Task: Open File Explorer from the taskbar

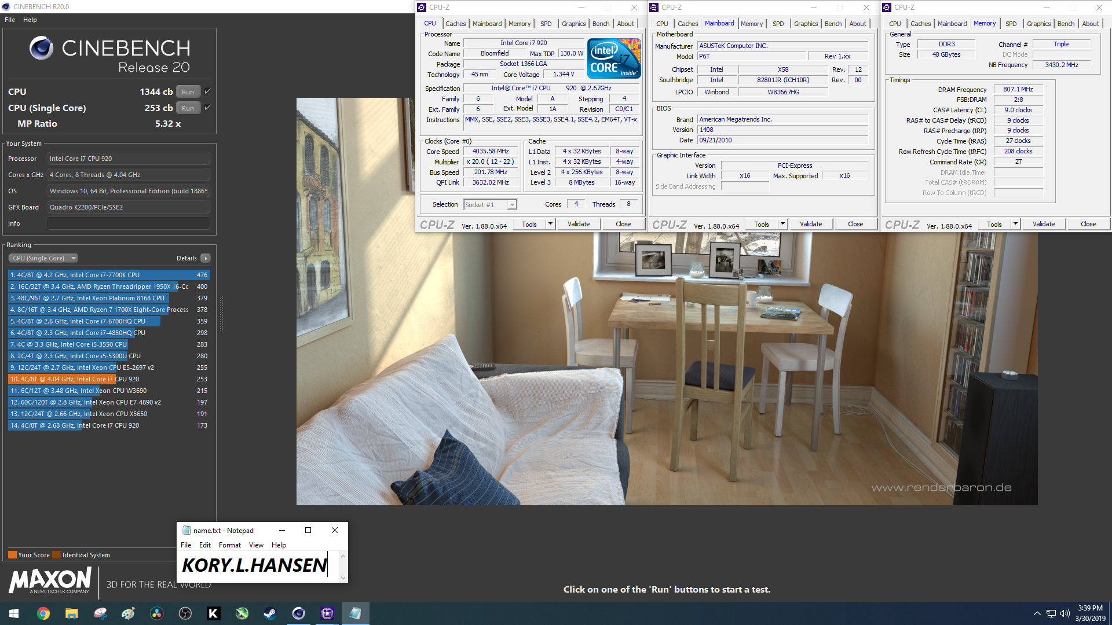Action: pos(72,613)
